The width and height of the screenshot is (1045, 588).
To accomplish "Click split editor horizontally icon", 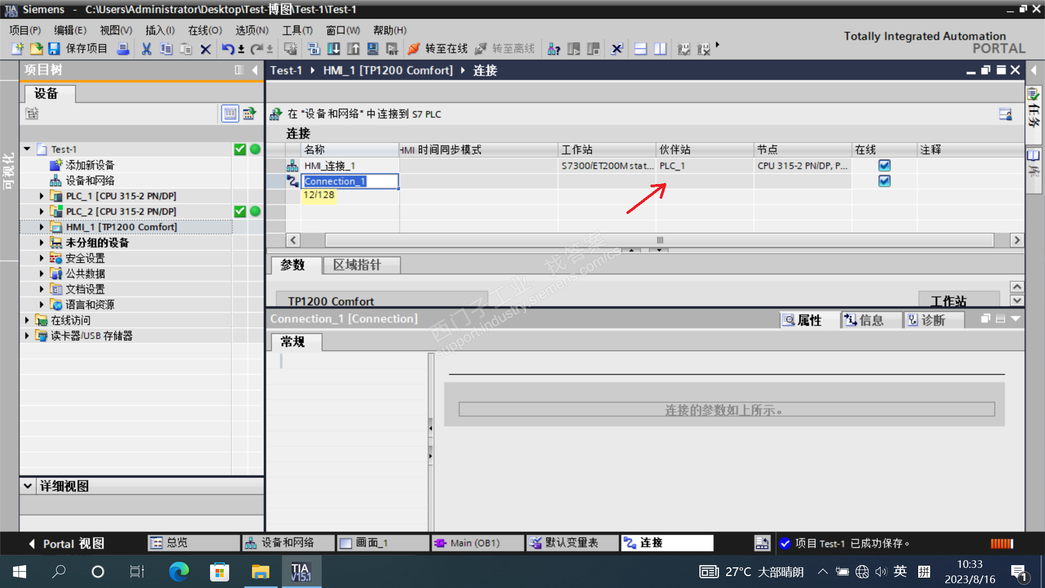I will coord(641,49).
